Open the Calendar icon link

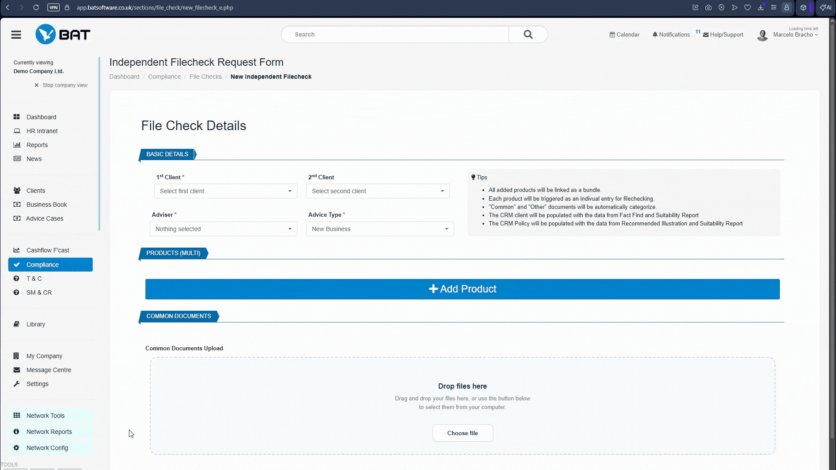[612, 35]
